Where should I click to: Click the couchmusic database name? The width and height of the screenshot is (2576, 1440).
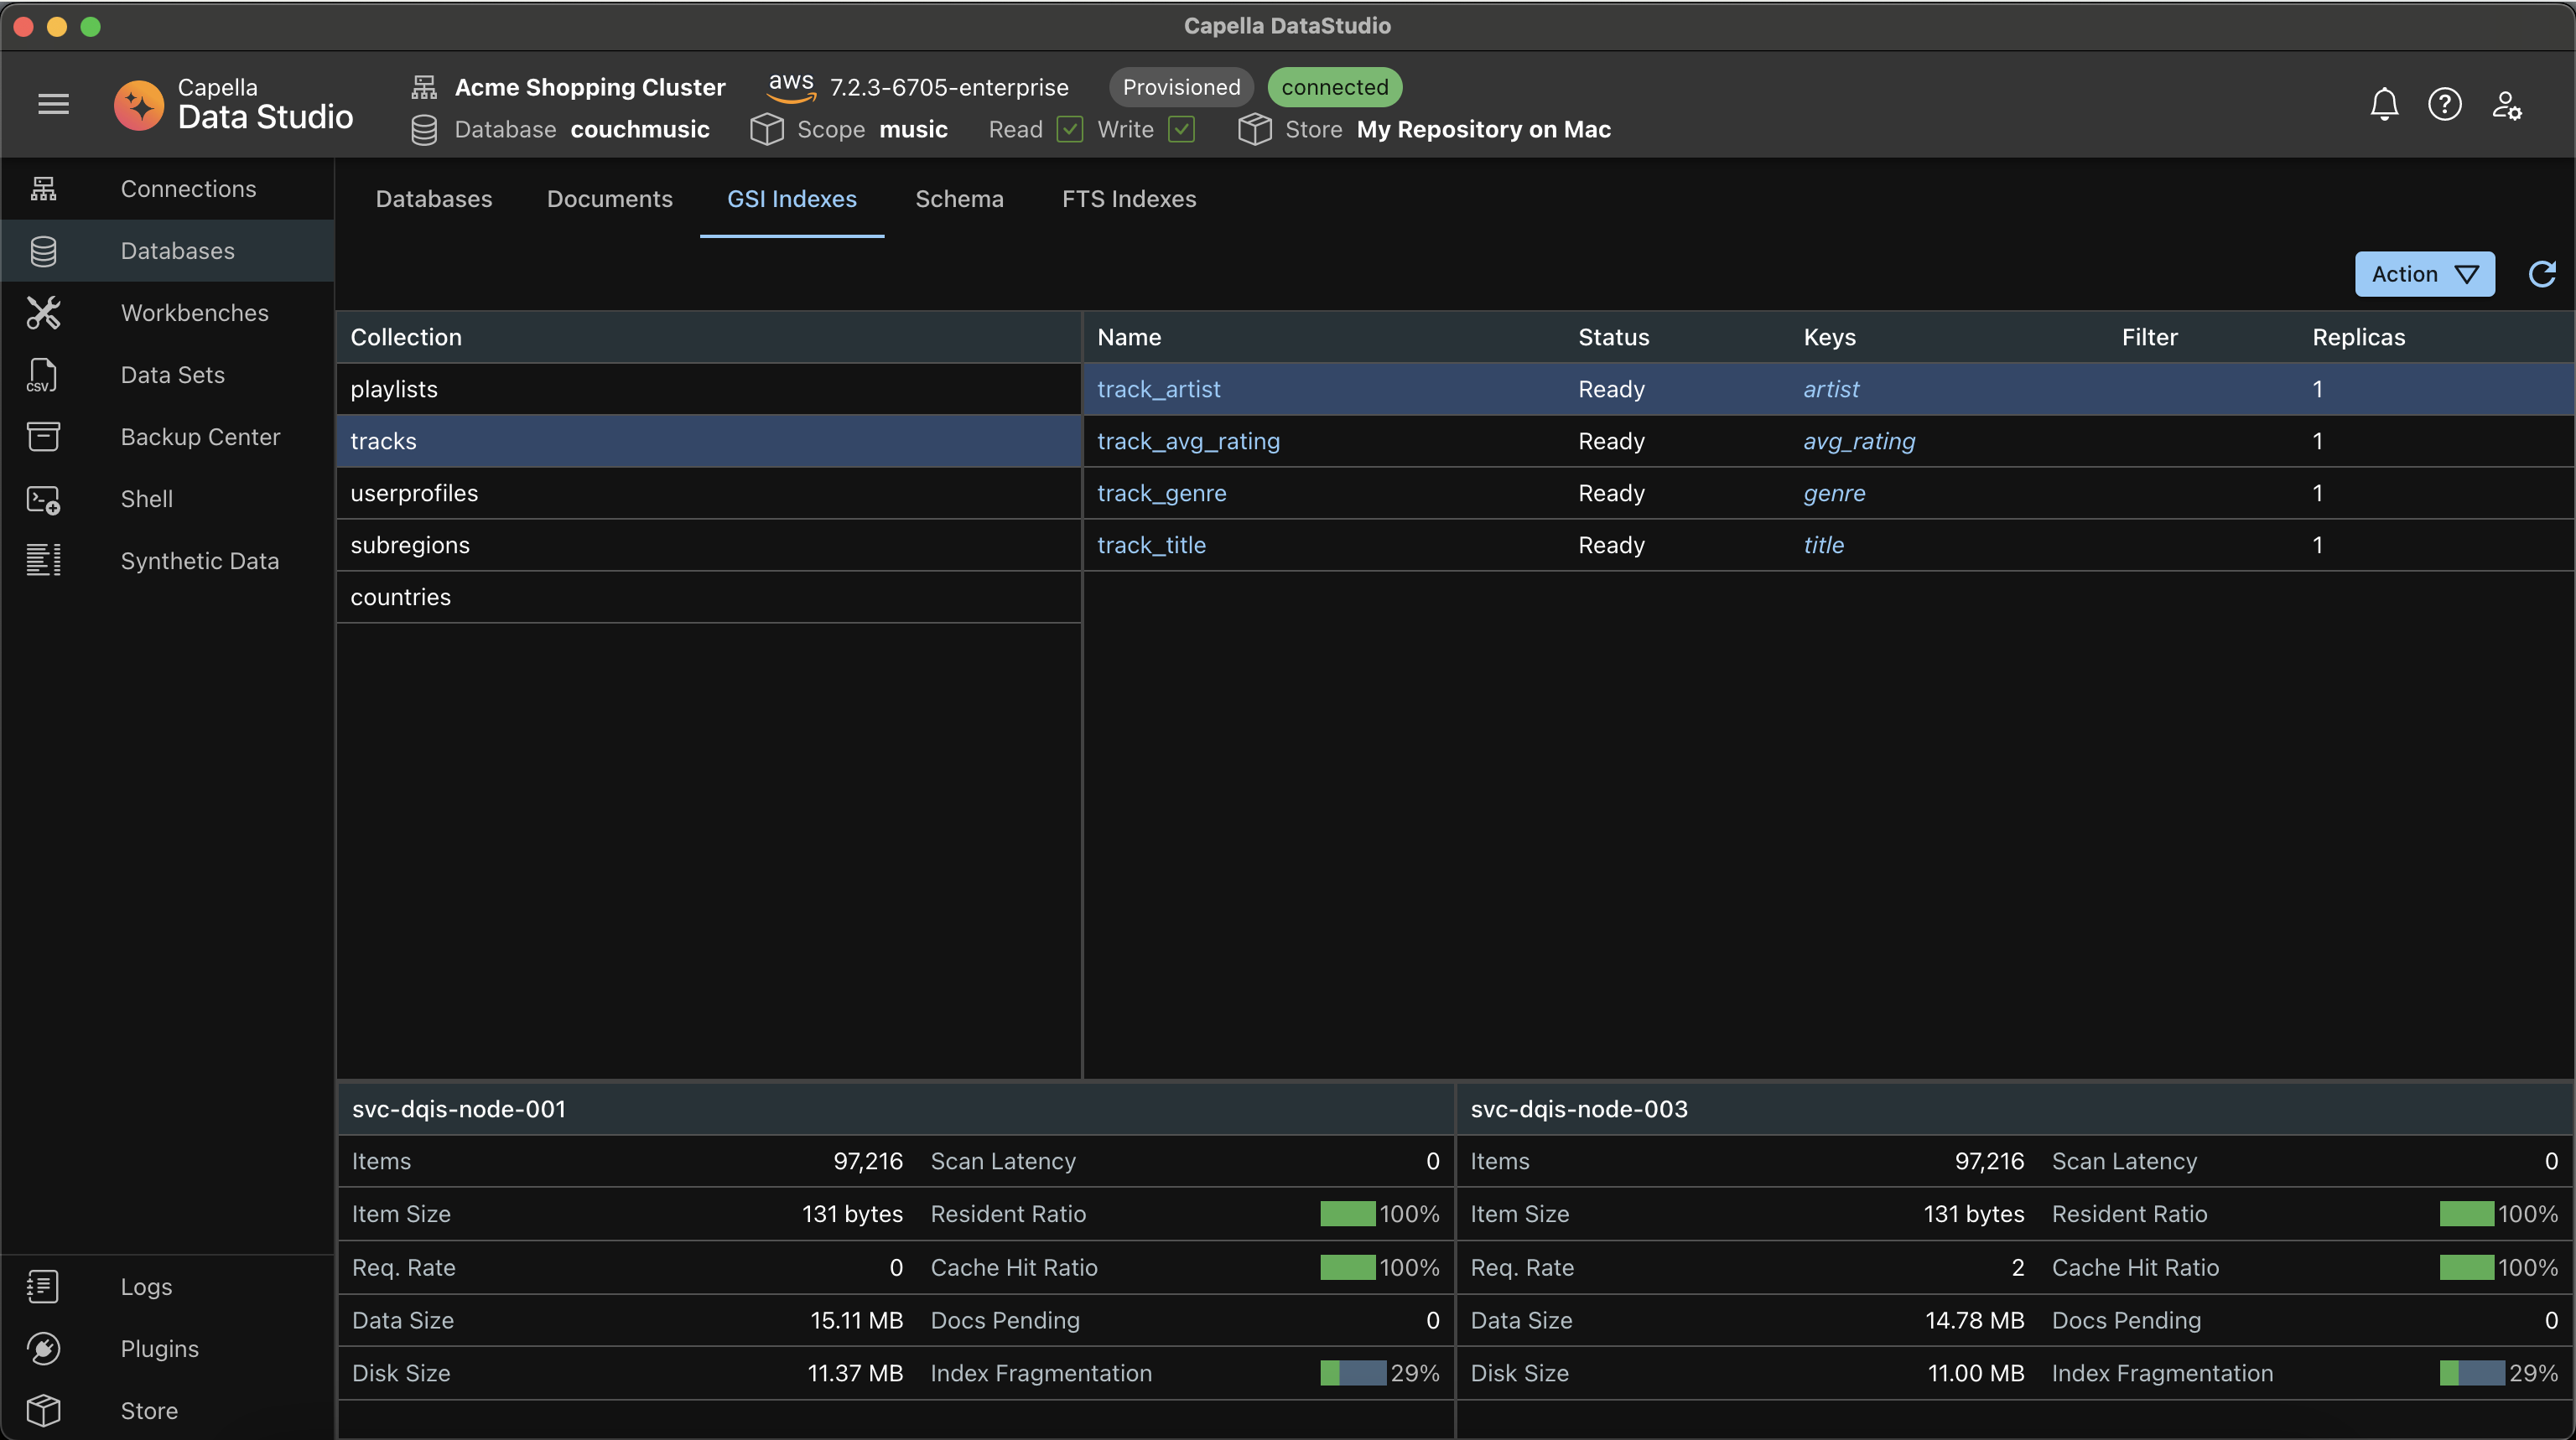pyautogui.click(x=639, y=129)
